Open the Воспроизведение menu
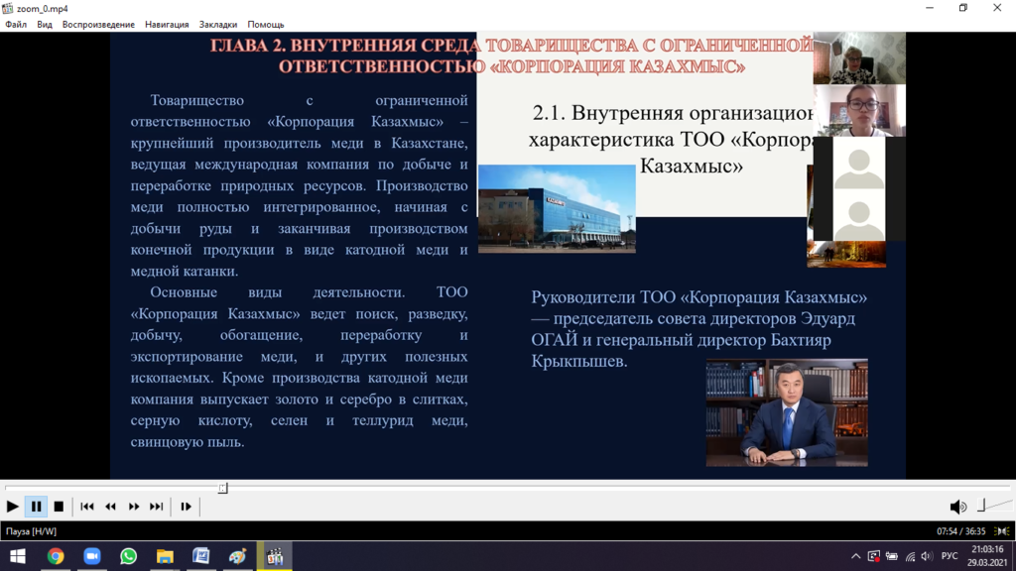The height and width of the screenshot is (571, 1016). [x=98, y=25]
